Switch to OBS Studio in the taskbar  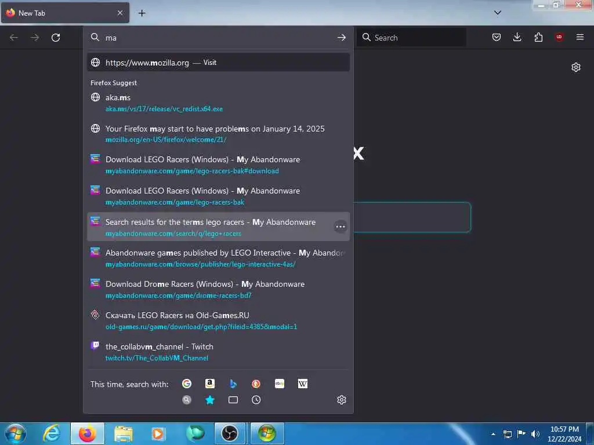point(230,433)
